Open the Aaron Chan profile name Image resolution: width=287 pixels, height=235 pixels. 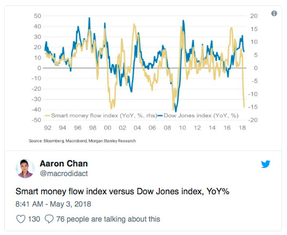(x=64, y=163)
